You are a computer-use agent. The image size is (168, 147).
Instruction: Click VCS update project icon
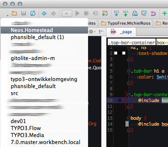pyautogui.click(x=116, y=13)
